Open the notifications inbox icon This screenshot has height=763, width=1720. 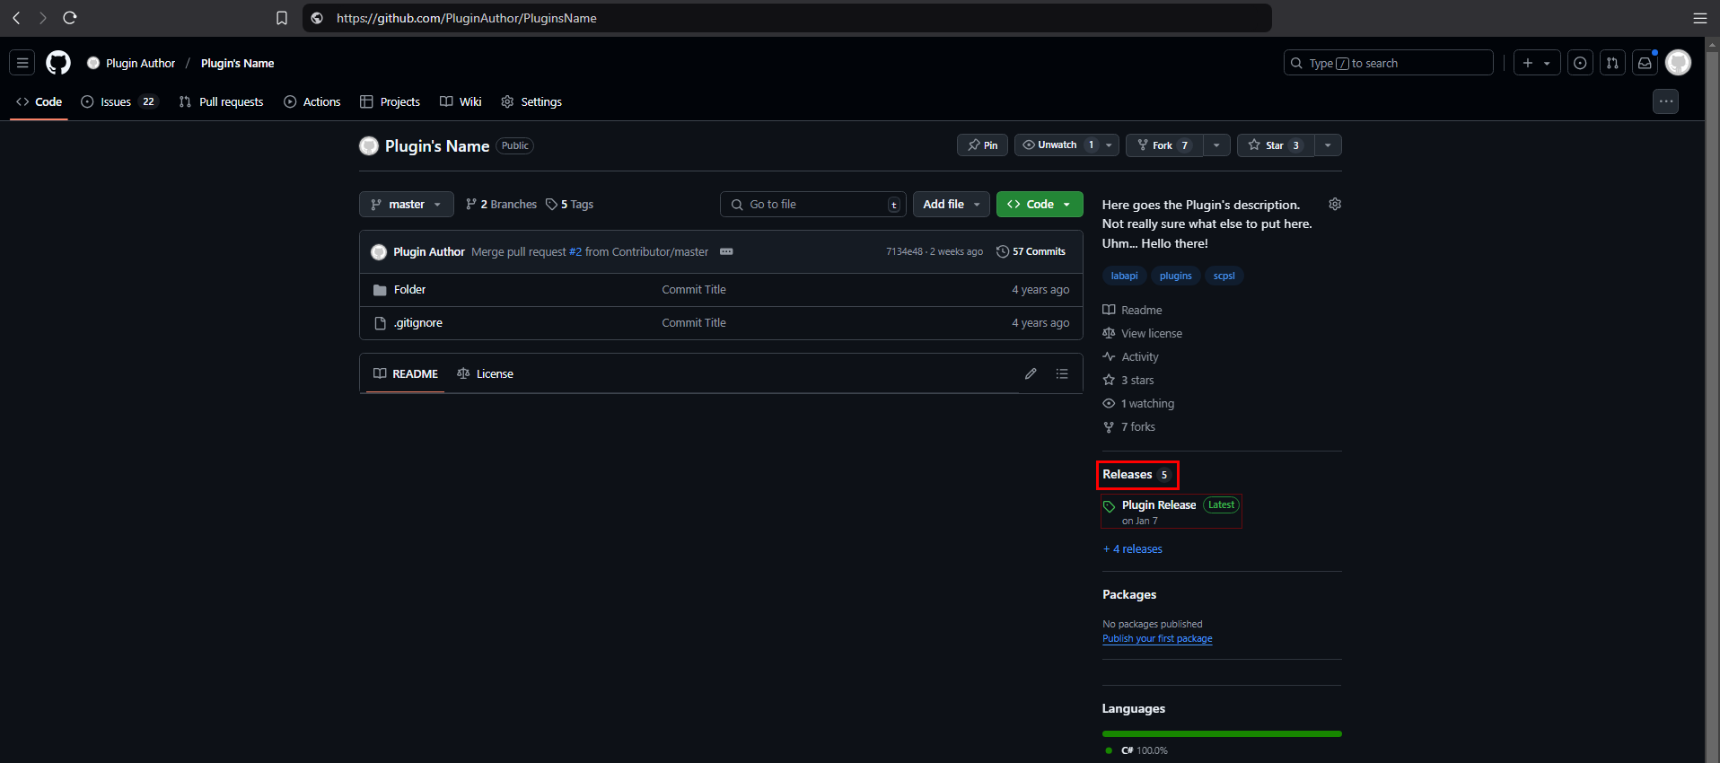(1645, 63)
